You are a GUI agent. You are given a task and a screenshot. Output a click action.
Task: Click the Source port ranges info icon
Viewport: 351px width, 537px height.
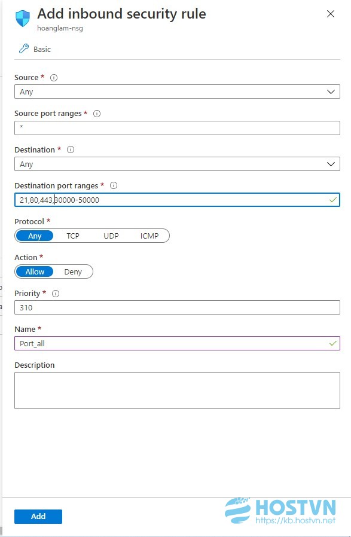click(97, 114)
